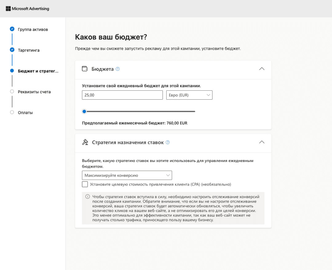Open the currency dropdown showing Евро (EUR)
The image size is (332, 270).
[x=189, y=95]
